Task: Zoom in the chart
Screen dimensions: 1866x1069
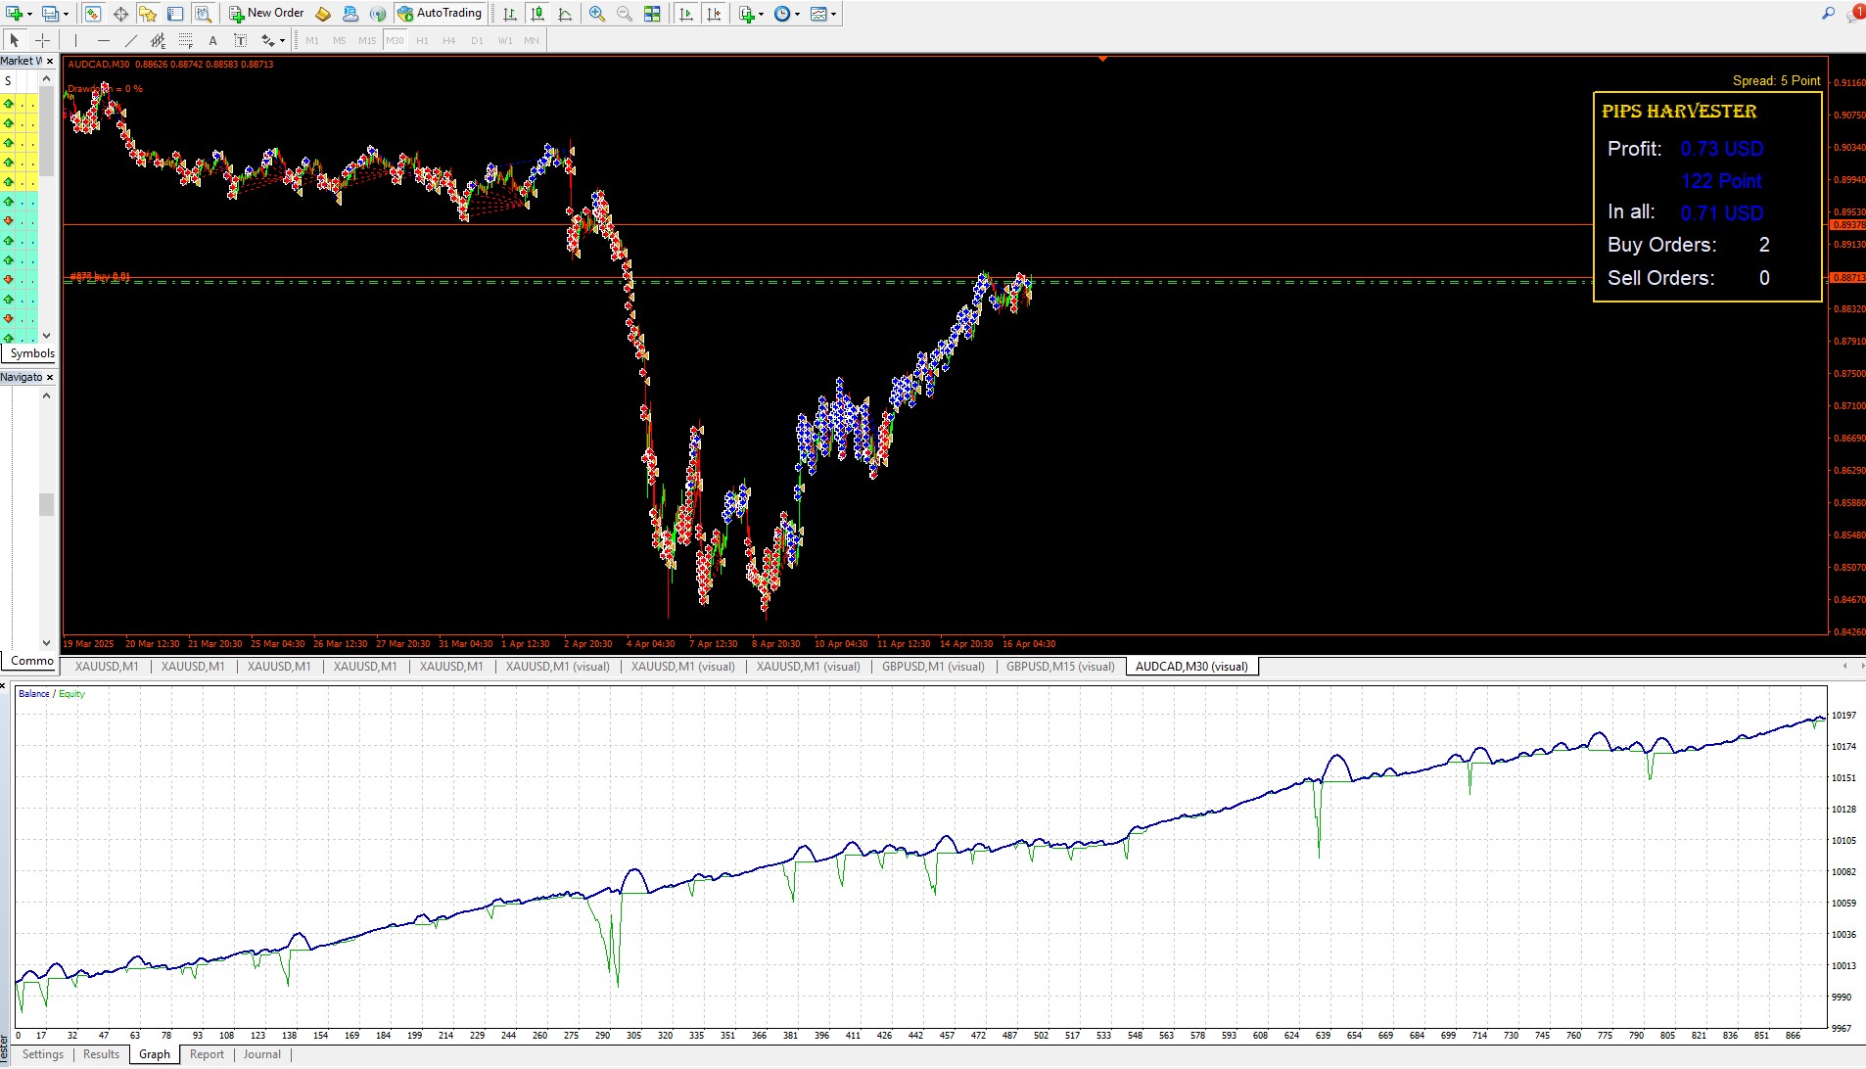Action: [597, 14]
